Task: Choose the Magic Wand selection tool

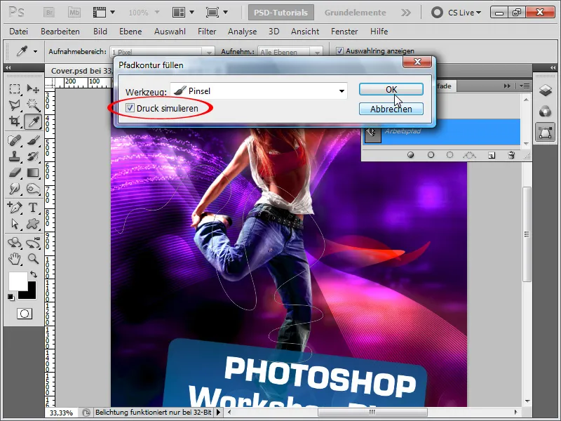Action: coord(33,105)
